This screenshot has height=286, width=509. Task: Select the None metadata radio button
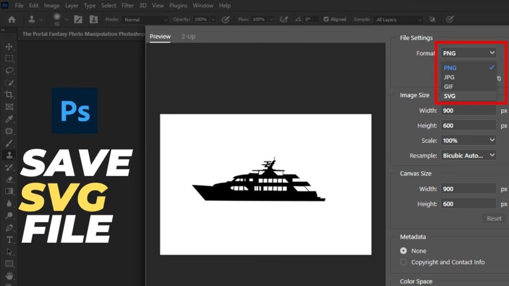[x=404, y=251]
